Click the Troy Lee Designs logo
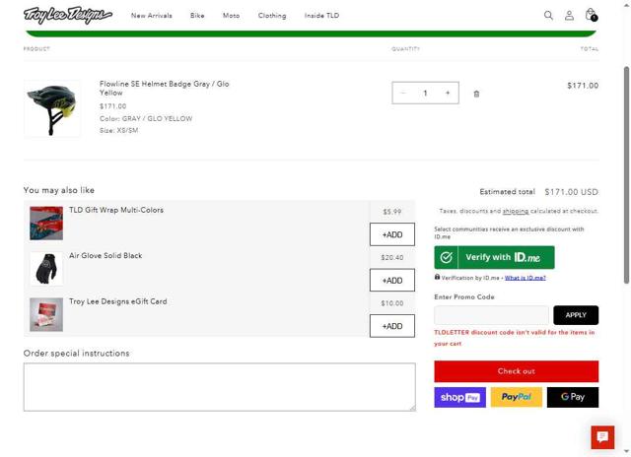The width and height of the screenshot is (631, 457). coord(68,16)
